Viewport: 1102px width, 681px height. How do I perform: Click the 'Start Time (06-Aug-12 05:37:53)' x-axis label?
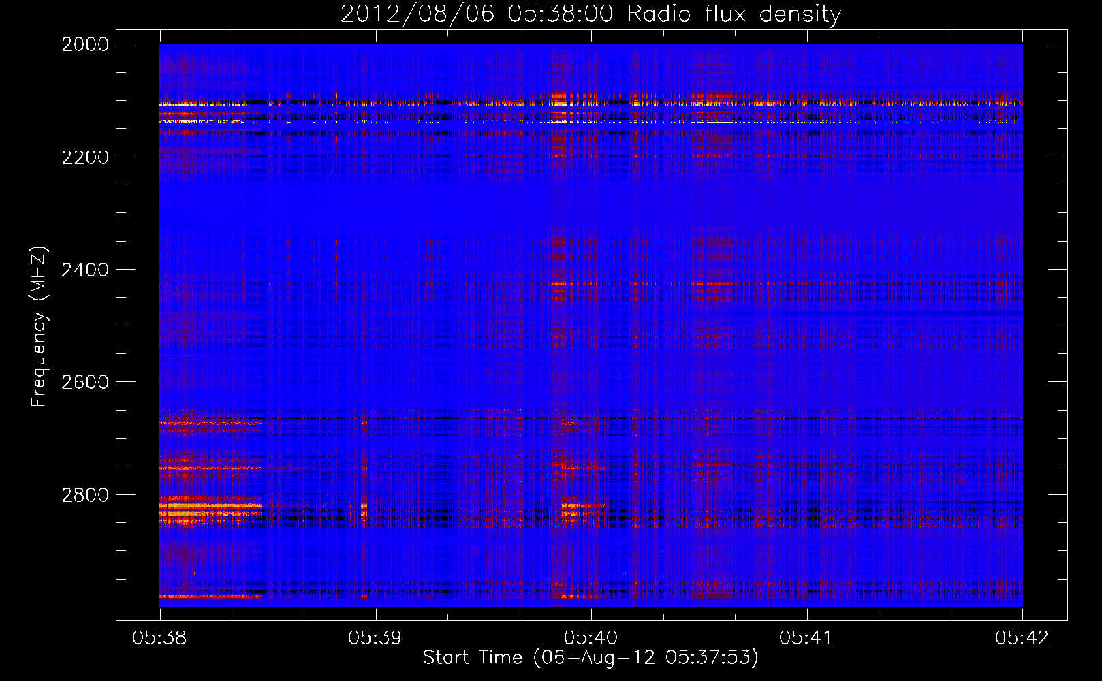[591, 658]
